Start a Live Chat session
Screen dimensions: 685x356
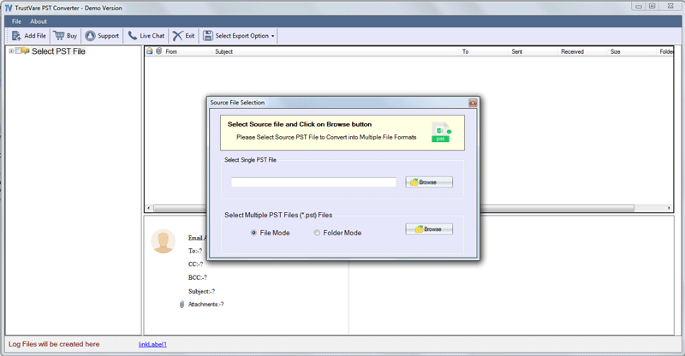tap(146, 36)
